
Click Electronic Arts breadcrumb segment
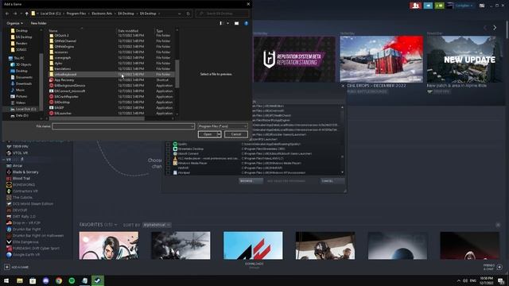tap(102, 14)
